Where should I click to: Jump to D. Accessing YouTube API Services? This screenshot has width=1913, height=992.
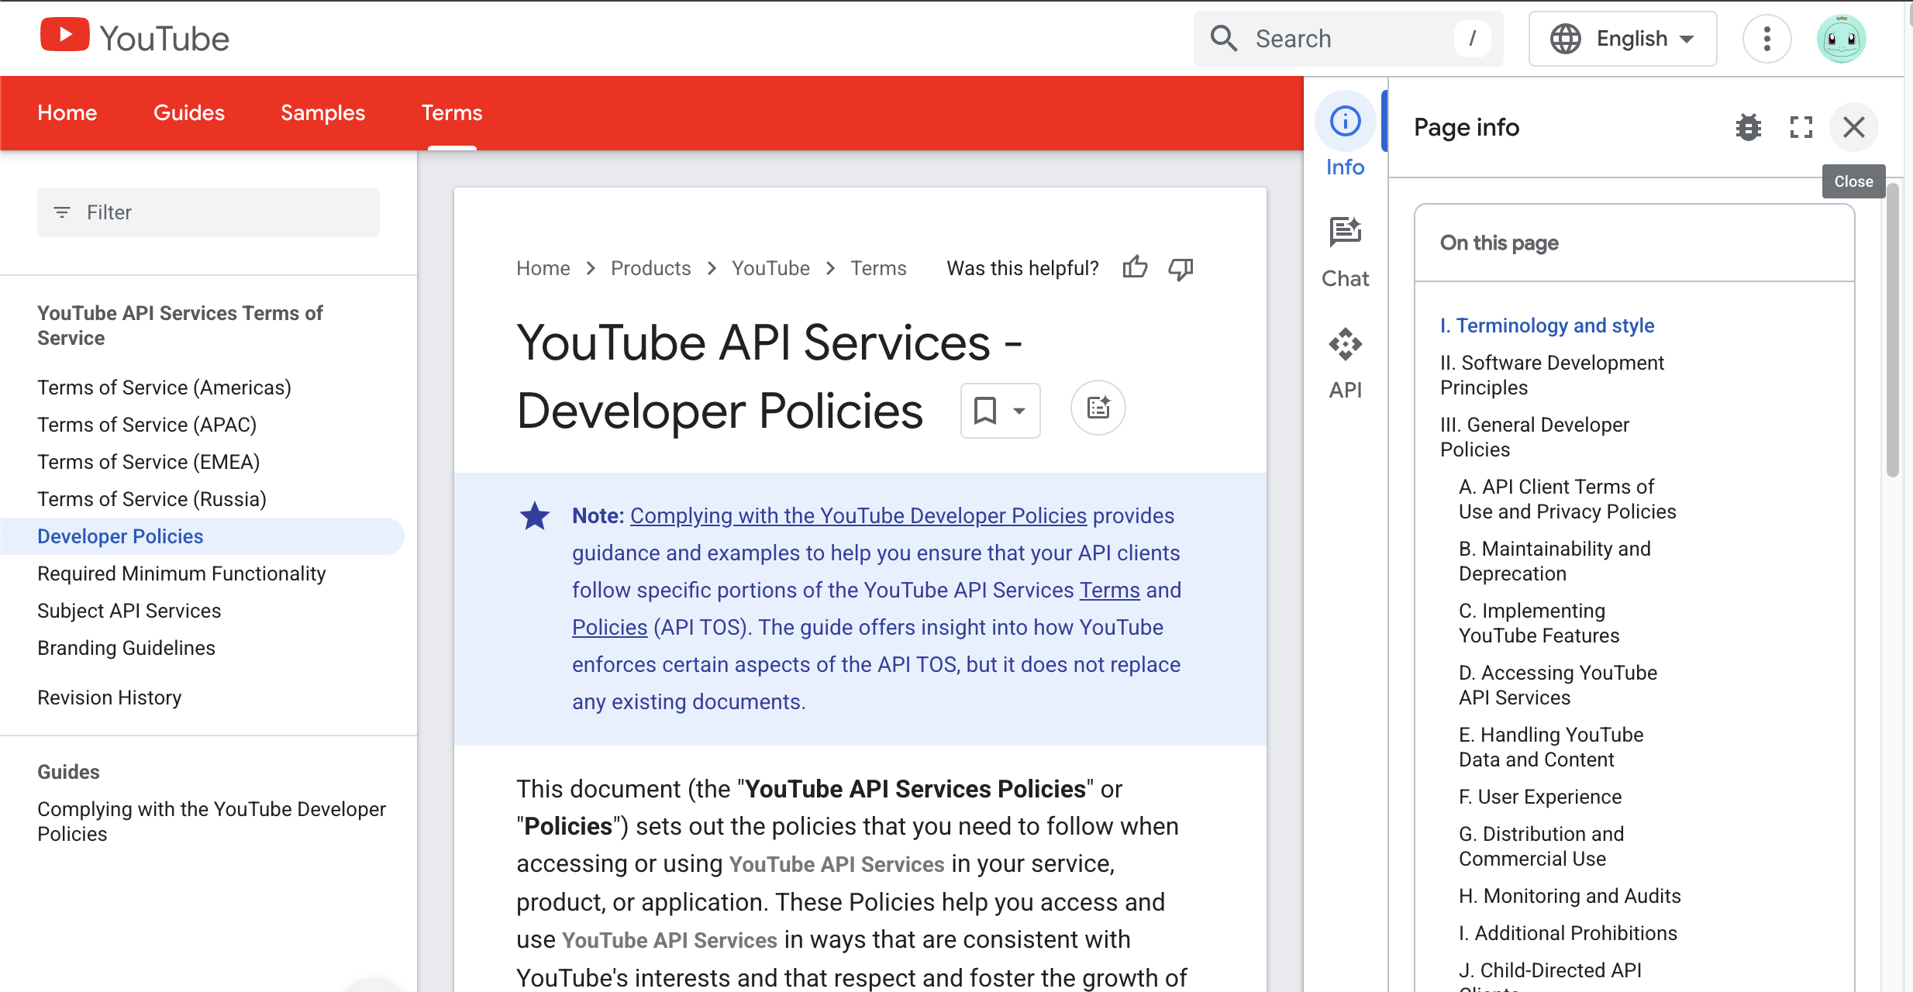tap(1558, 685)
